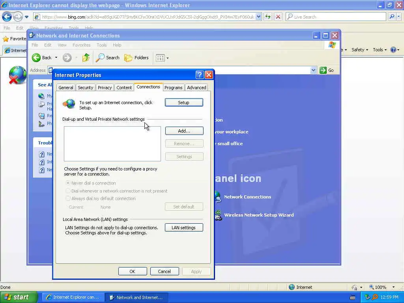Click the IE Help question mark icon
This screenshot has width=404, height=303.
click(393, 50)
